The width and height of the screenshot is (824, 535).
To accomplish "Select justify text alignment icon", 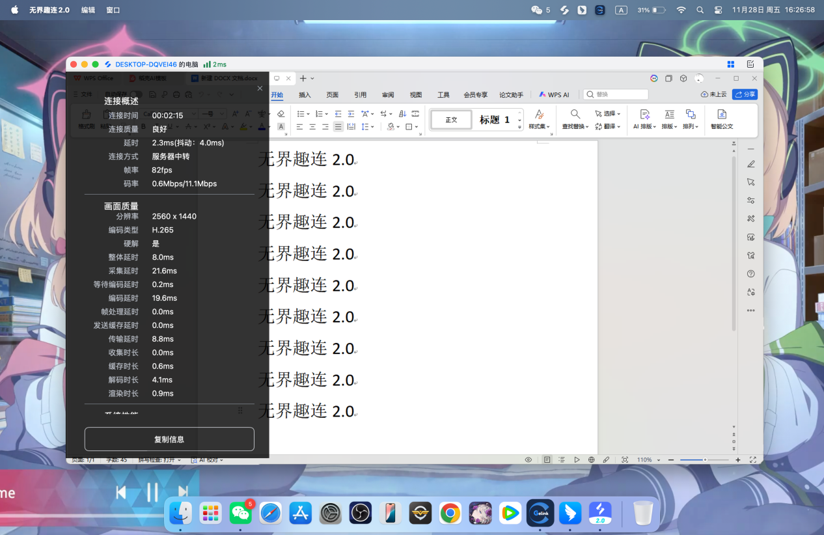I will (x=338, y=127).
